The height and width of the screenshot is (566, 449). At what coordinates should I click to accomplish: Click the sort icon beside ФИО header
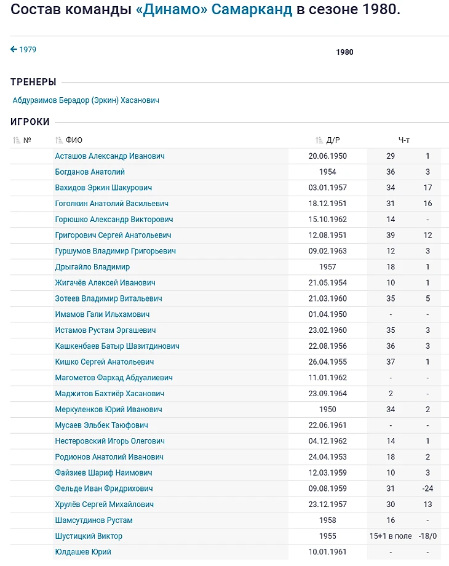[59, 140]
